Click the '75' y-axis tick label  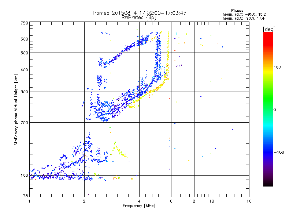(26, 196)
